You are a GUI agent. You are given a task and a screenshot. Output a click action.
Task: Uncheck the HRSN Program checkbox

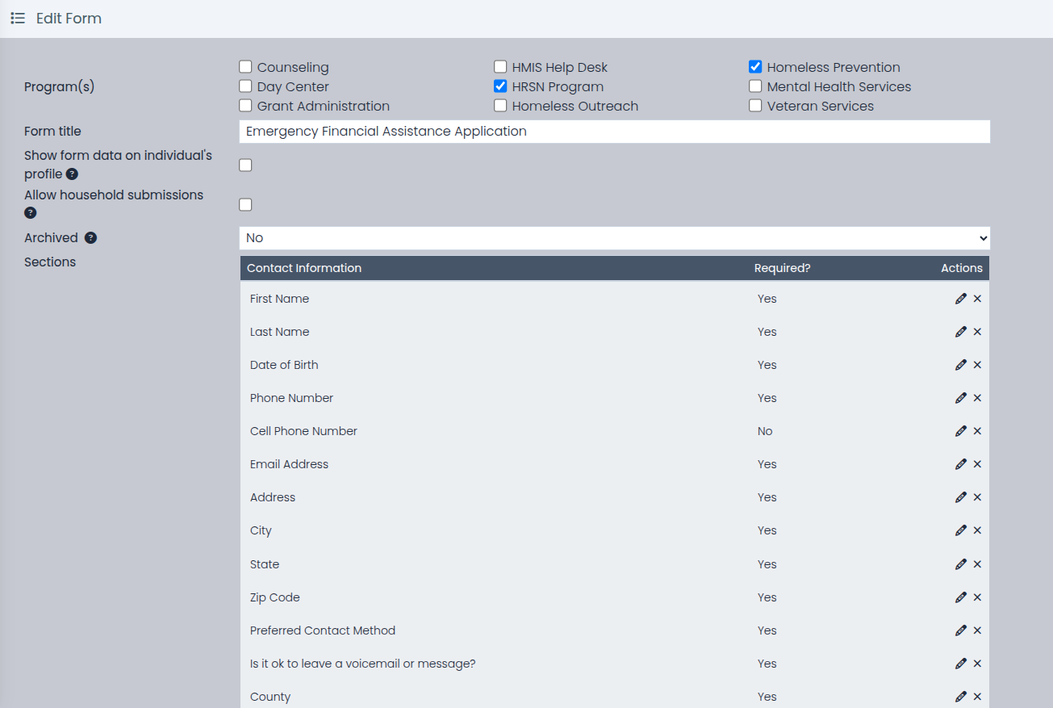tap(500, 86)
